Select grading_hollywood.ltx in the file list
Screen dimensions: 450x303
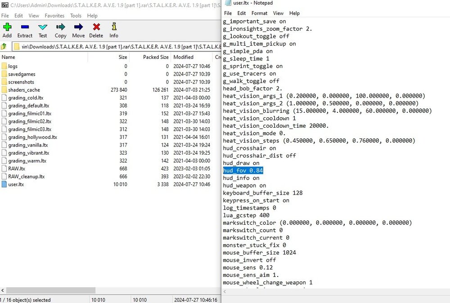click(32, 137)
